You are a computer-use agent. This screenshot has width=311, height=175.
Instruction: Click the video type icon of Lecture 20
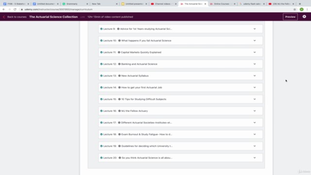click(x=120, y=157)
